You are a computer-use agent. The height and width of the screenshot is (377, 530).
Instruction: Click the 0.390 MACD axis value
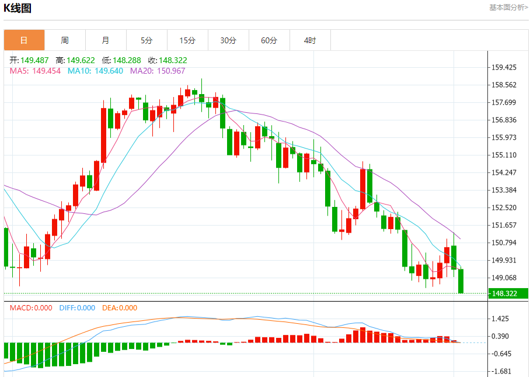click(x=500, y=337)
